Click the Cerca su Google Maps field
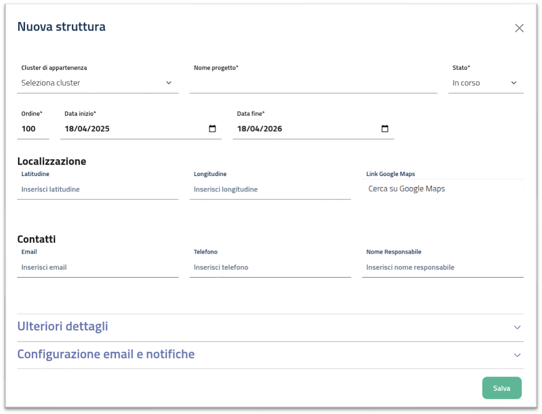The width and height of the screenshot is (542, 414). coord(443,189)
